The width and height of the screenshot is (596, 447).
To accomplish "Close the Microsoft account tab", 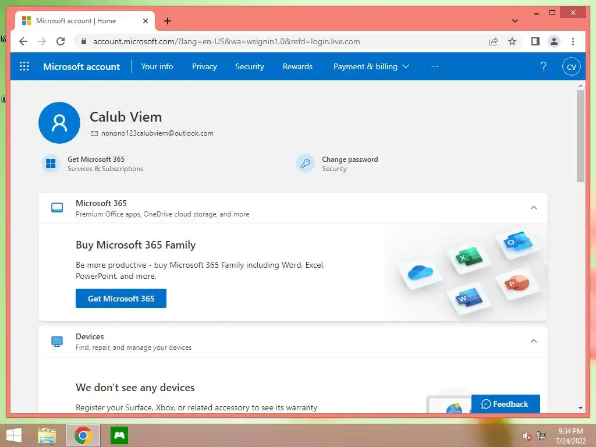I will point(145,21).
